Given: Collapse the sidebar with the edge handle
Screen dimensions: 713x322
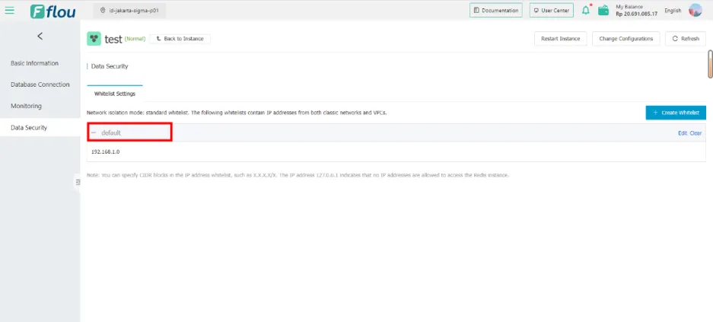Looking at the screenshot, I should [x=78, y=182].
